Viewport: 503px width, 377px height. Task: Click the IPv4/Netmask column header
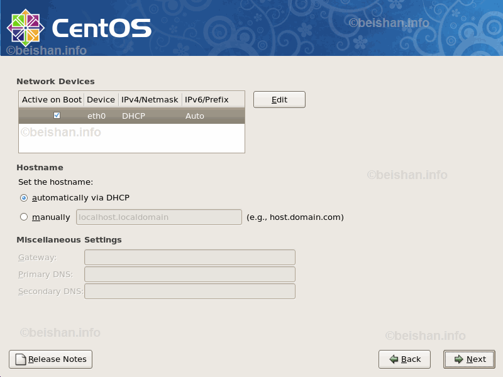coord(150,100)
